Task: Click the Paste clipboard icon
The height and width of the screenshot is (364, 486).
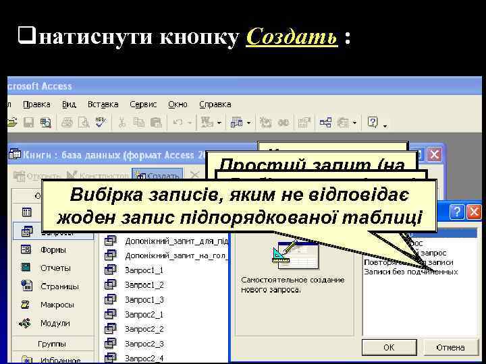Action: 156,123
